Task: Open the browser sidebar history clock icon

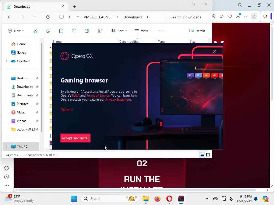Action: click(x=7, y=177)
